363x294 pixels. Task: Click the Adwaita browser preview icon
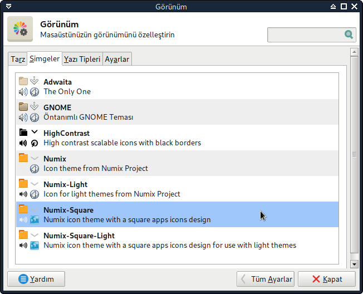point(35,92)
